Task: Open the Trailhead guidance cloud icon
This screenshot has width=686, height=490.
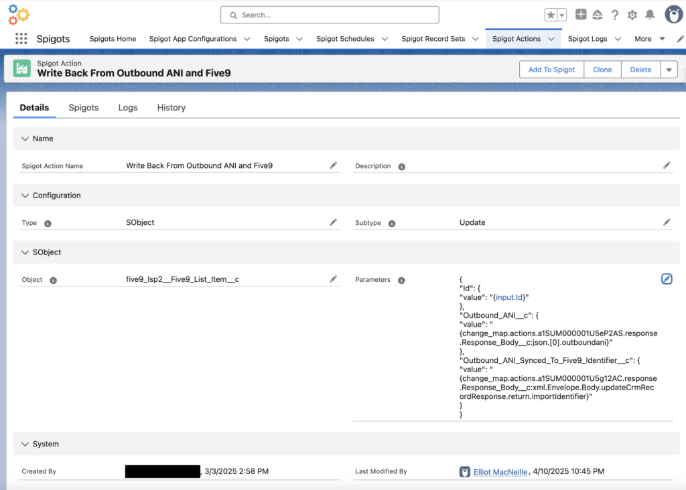Action: tap(597, 15)
